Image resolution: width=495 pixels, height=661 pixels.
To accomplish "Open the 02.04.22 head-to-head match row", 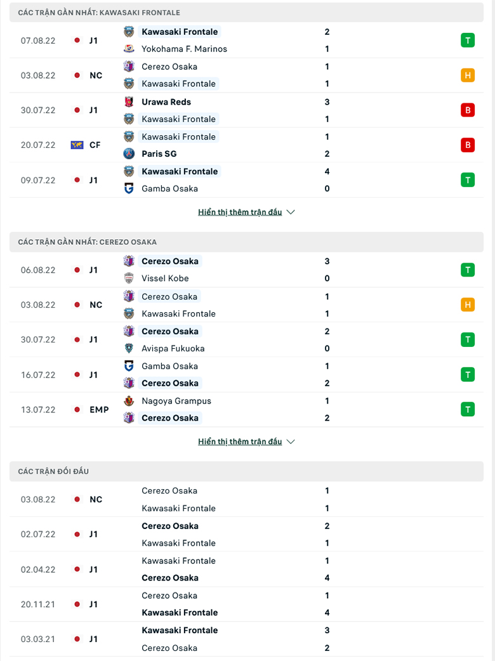I will click(247, 570).
